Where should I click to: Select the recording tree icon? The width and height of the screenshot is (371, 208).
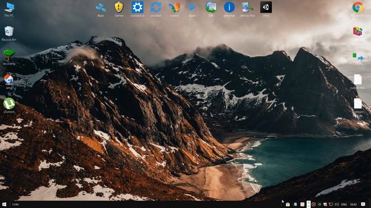9,57
